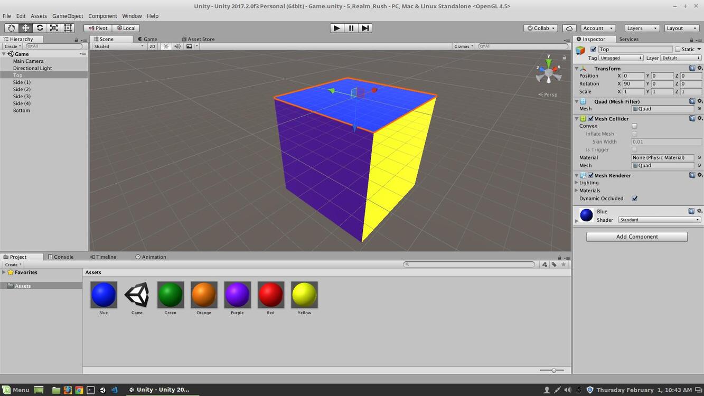Pick physic material object selector
704x396 pixels.
[x=699, y=157]
